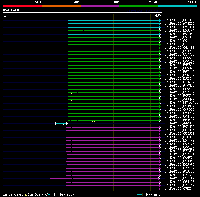
Task: Click the UniRef100_Q2TE73 label
Action: (x=179, y=44)
